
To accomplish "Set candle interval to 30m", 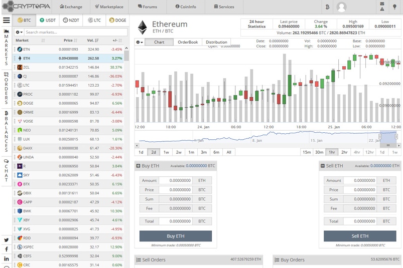I will click(319, 152).
